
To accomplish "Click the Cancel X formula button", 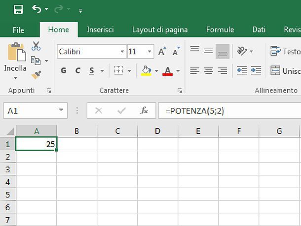I will coord(99,110).
